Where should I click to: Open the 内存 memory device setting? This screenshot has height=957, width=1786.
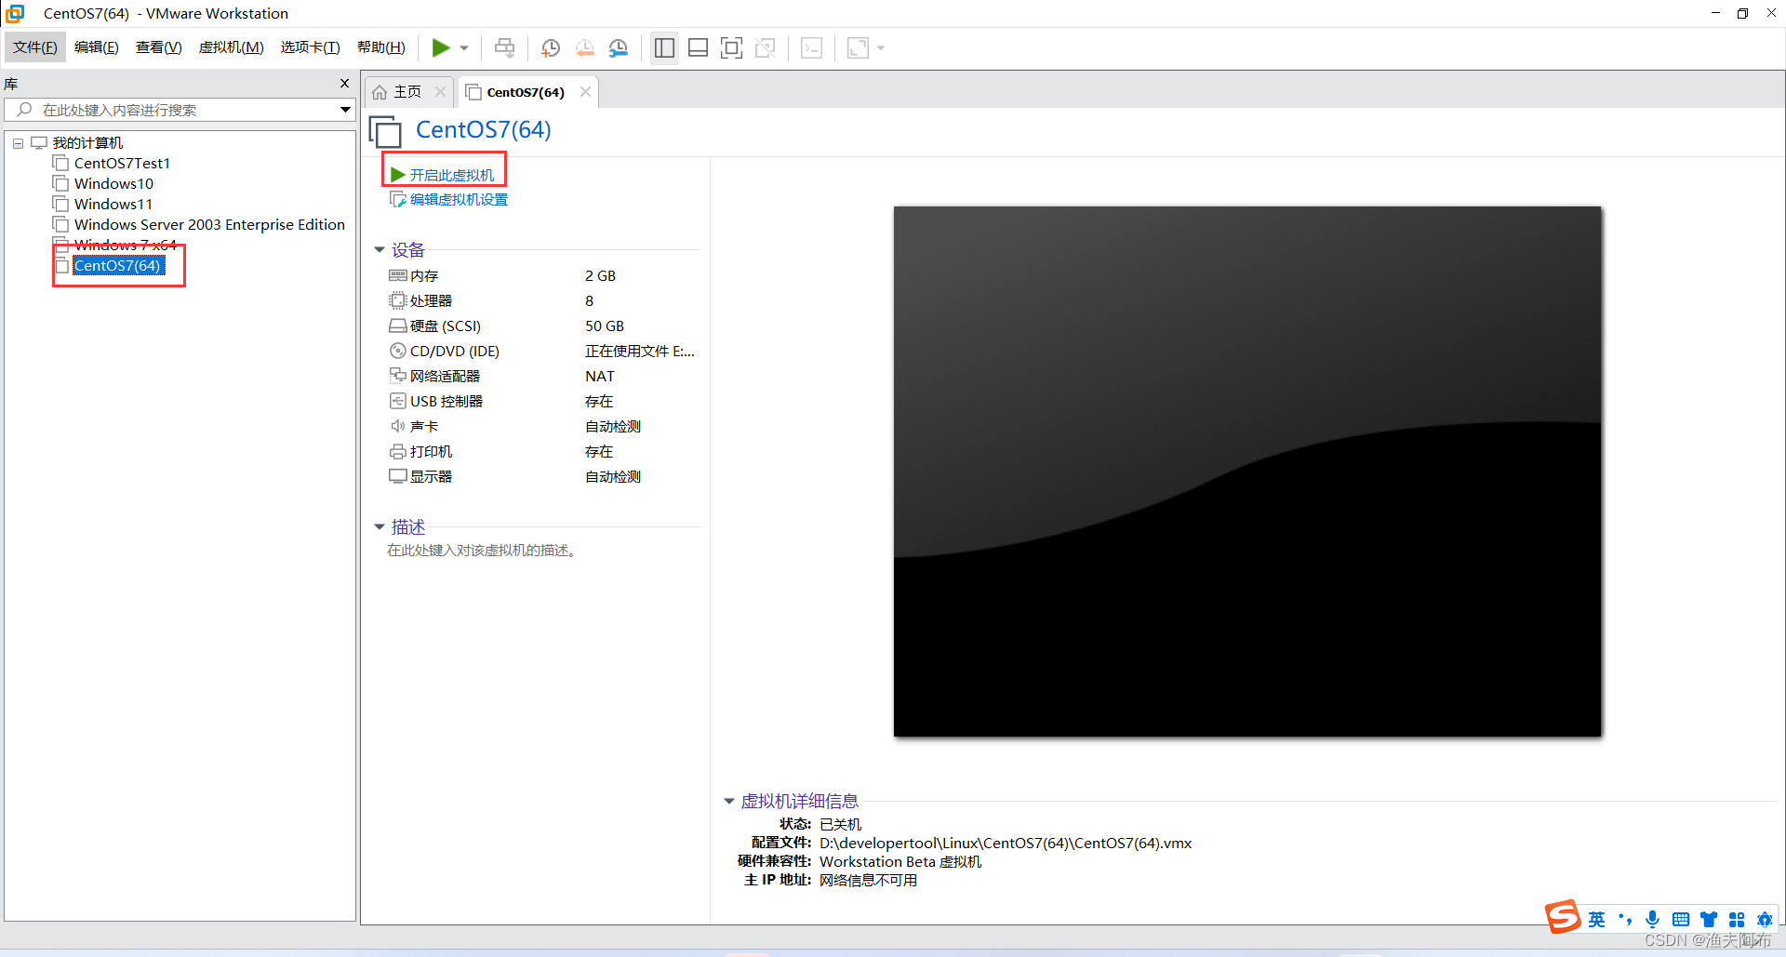[x=424, y=276]
